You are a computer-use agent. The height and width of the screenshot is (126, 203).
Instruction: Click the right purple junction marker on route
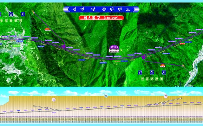[x=144, y=57]
